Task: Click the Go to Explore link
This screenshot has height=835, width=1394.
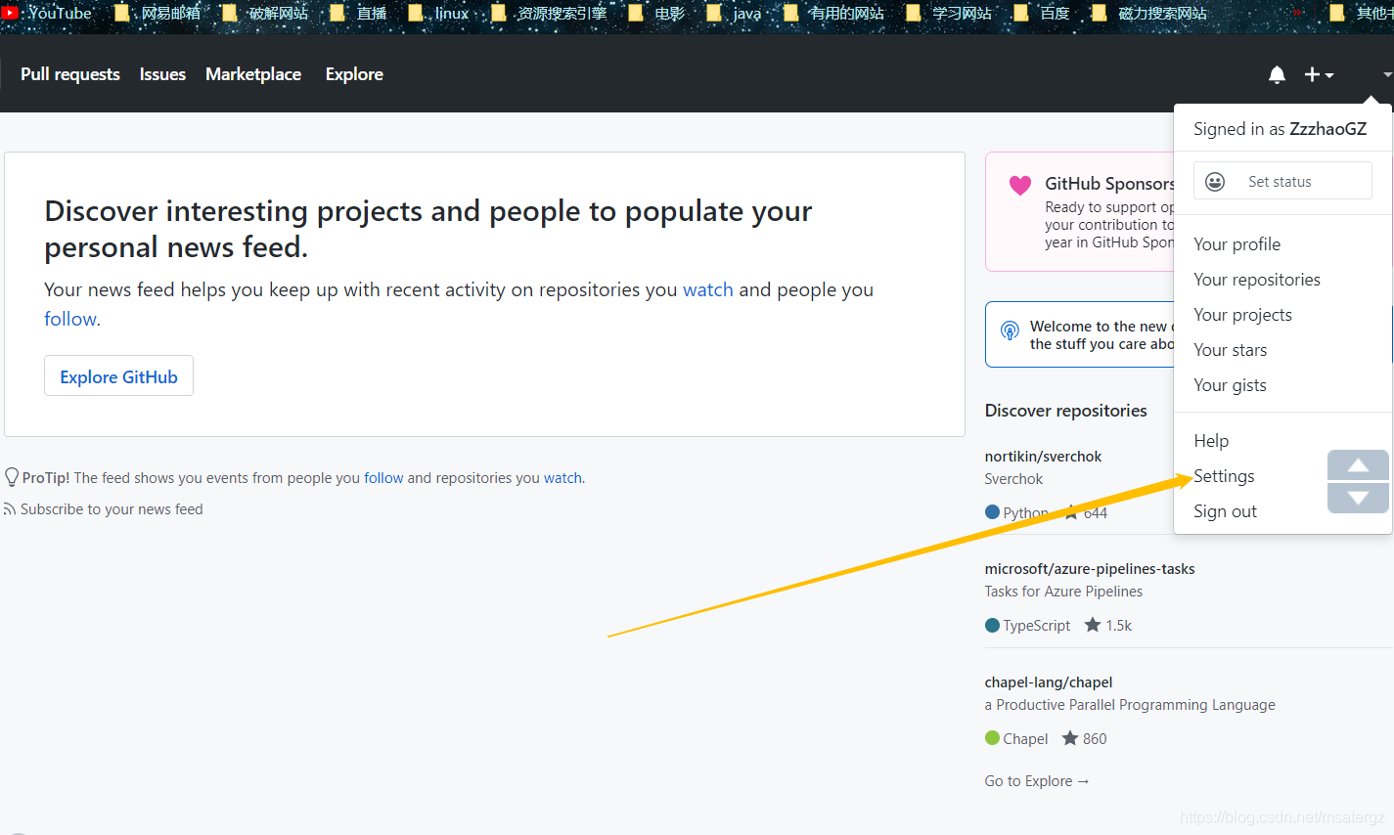Action: pyautogui.click(x=1037, y=781)
